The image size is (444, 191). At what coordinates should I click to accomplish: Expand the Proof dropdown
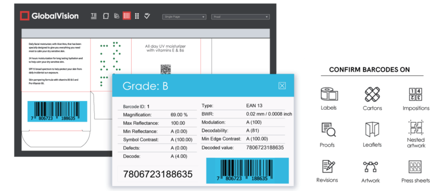(x=241, y=17)
